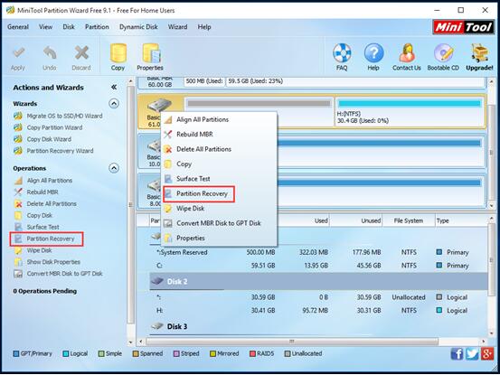The image size is (500, 375).
Task: Click the Upgrade cart icon
Action: [479, 58]
